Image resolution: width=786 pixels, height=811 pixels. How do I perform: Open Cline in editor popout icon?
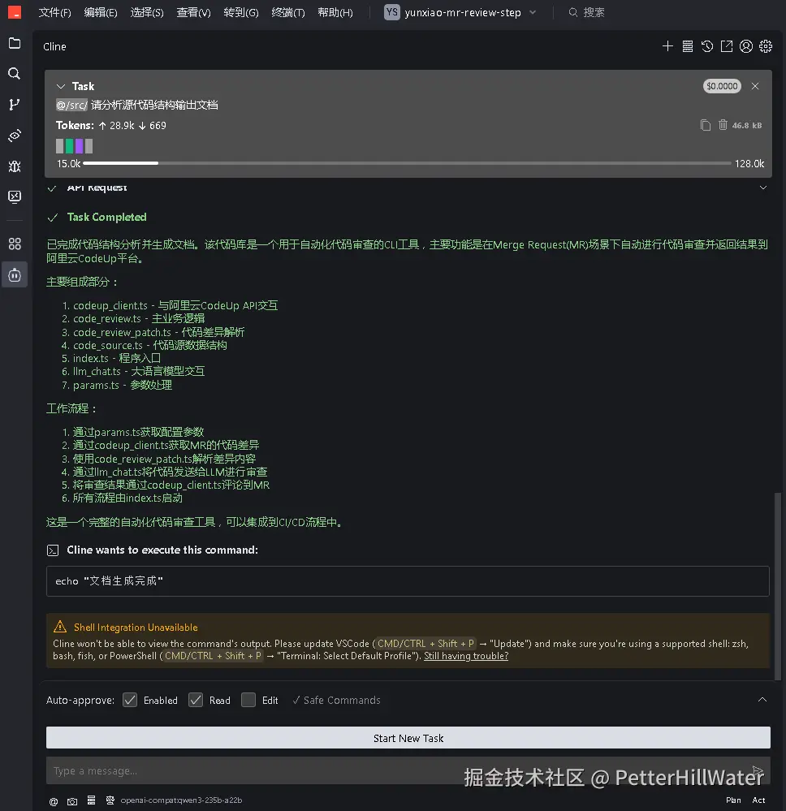pyautogui.click(x=727, y=46)
